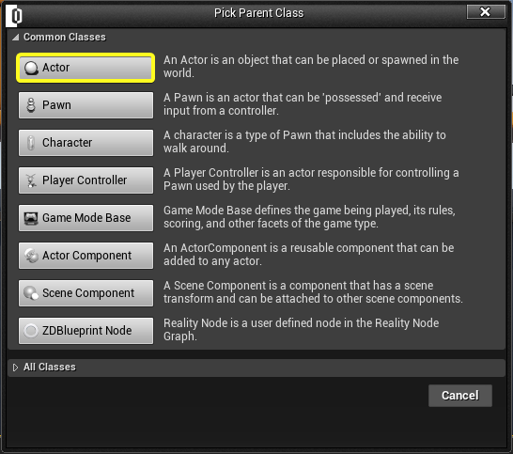Image resolution: width=513 pixels, height=454 pixels.
Task: Click the All Classes header label
Action: click(x=50, y=368)
